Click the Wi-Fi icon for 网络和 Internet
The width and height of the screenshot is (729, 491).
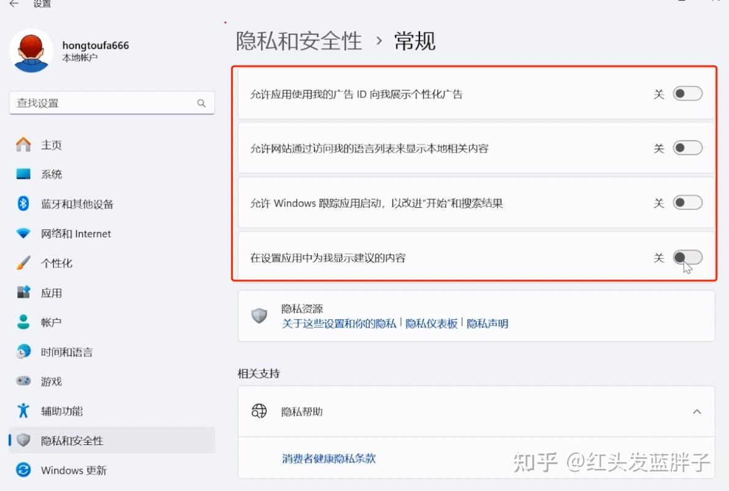pos(23,233)
